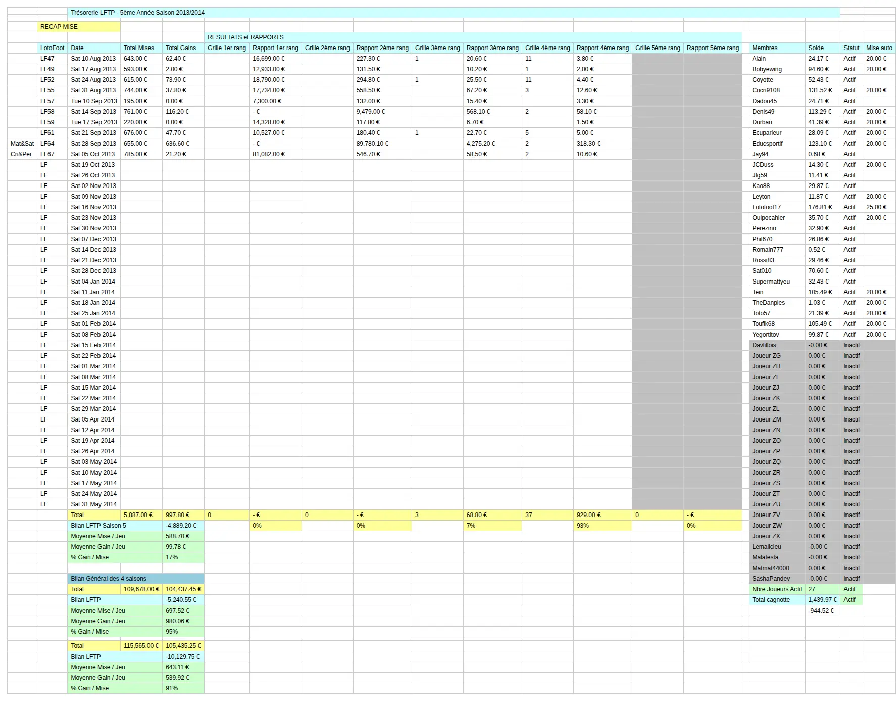
Task: Select the date Sat 15 Feb 2014
Action: (x=93, y=345)
